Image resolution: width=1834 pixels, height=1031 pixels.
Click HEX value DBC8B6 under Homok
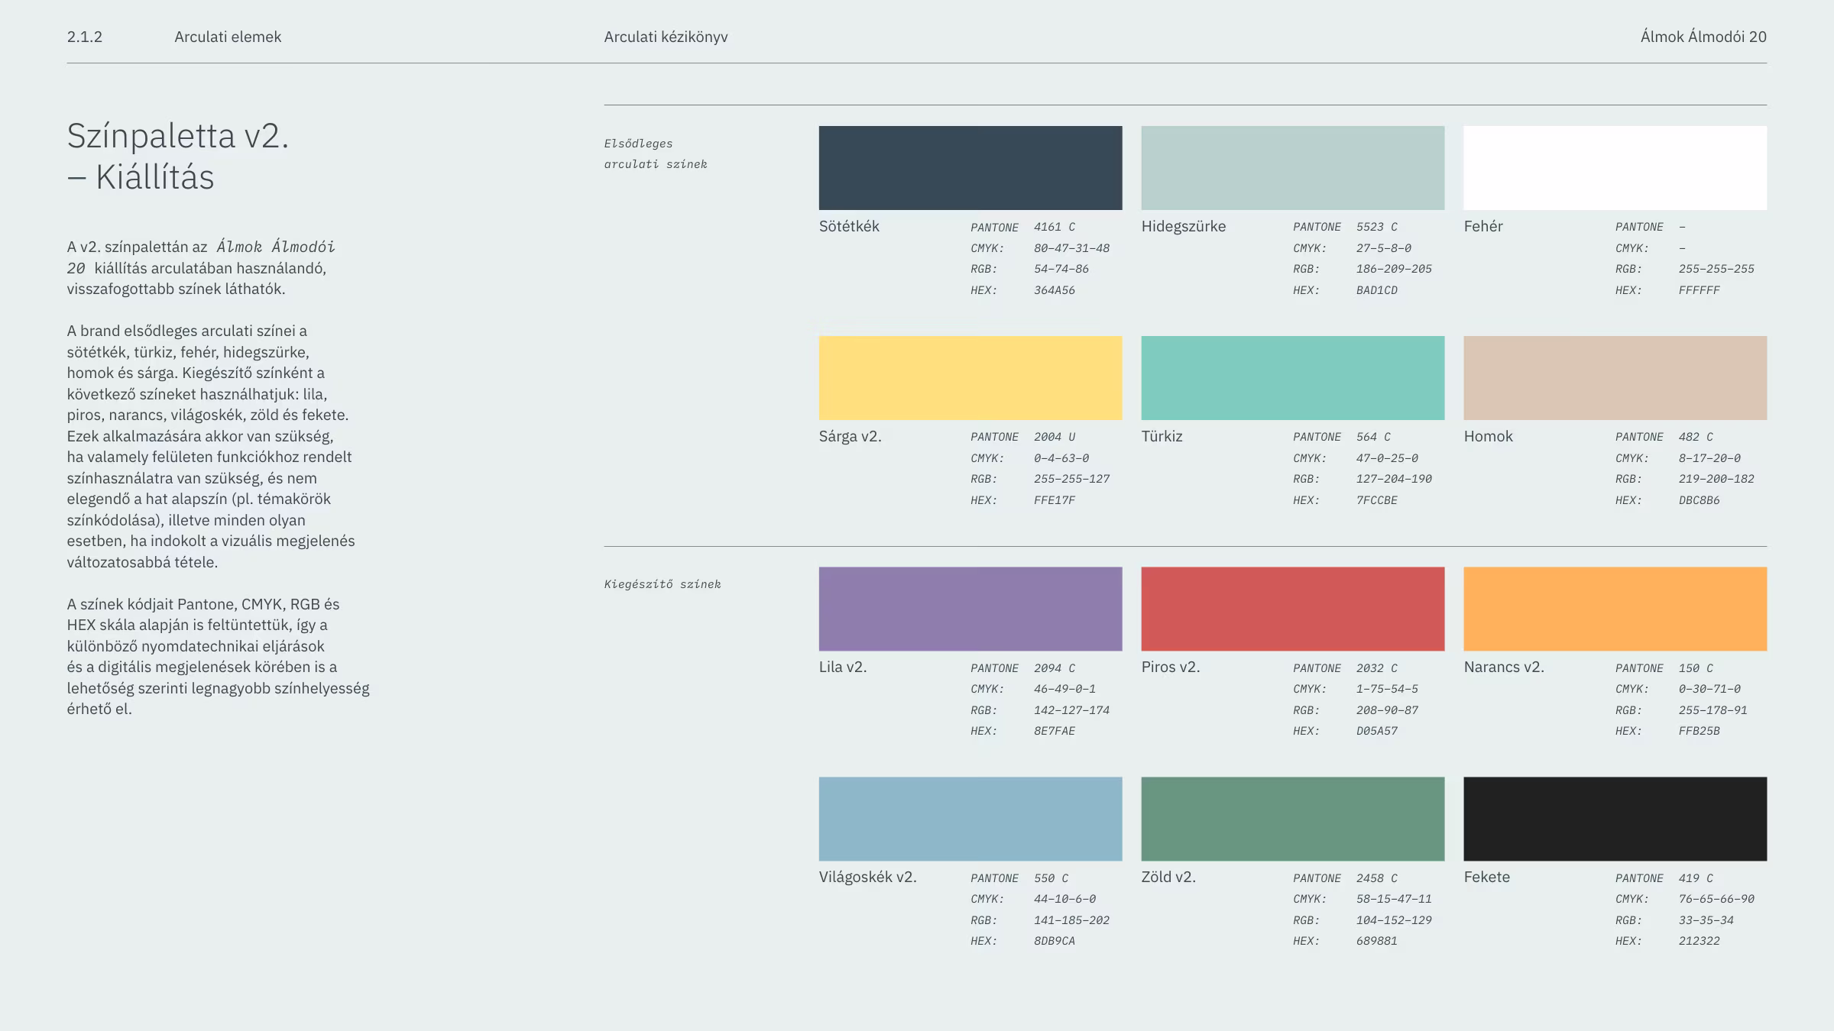1700,500
